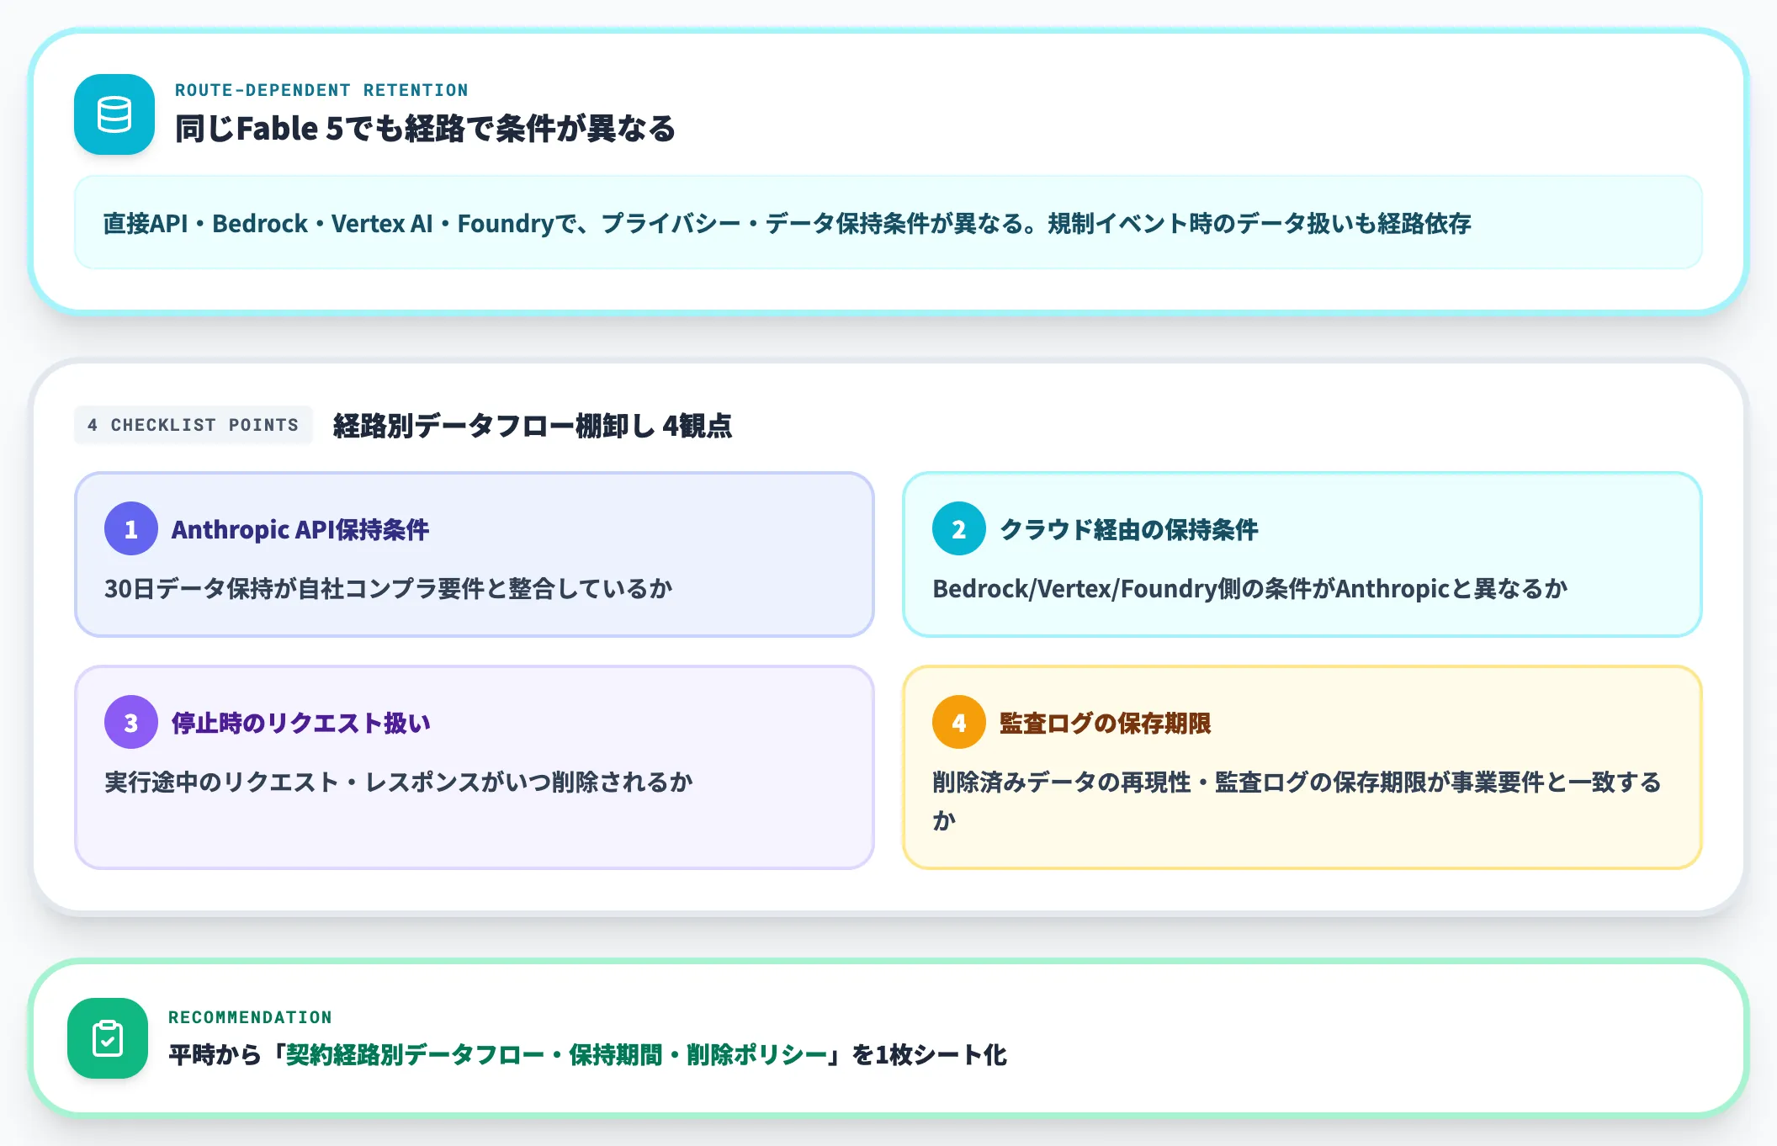Screen dimensions: 1777x1146
Task: Click the 'ROUTE-DEPENDENT RETENTION' label
Action: (321, 90)
